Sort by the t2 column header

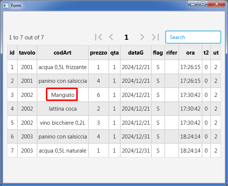point(206,52)
